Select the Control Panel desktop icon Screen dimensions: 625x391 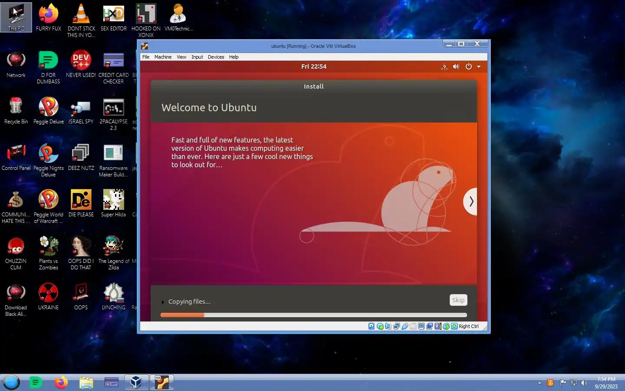pos(16,157)
